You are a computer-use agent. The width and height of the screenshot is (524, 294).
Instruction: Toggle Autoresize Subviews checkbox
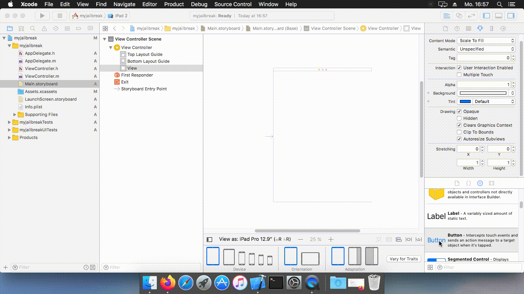point(459,139)
